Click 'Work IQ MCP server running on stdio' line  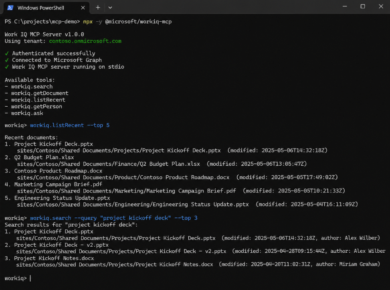(x=65, y=67)
